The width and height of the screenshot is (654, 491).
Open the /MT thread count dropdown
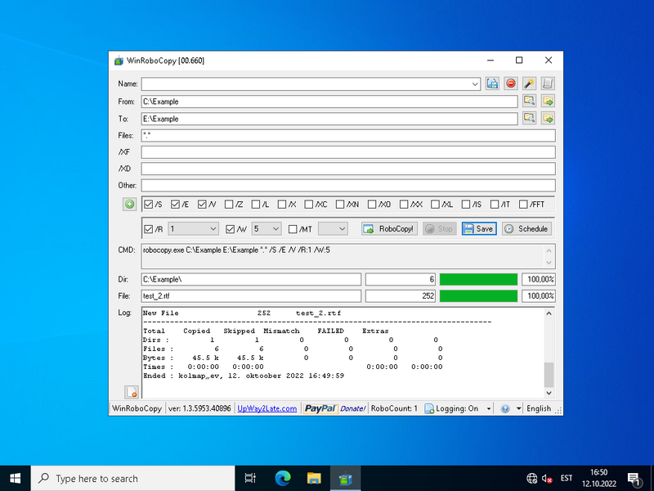[342, 229]
